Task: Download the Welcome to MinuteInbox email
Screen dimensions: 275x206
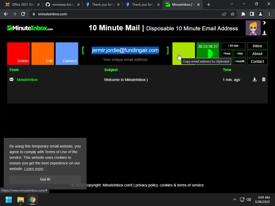Action: coord(255,79)
